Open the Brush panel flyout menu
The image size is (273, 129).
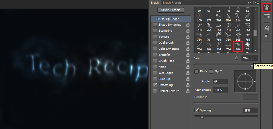[257, 3]
